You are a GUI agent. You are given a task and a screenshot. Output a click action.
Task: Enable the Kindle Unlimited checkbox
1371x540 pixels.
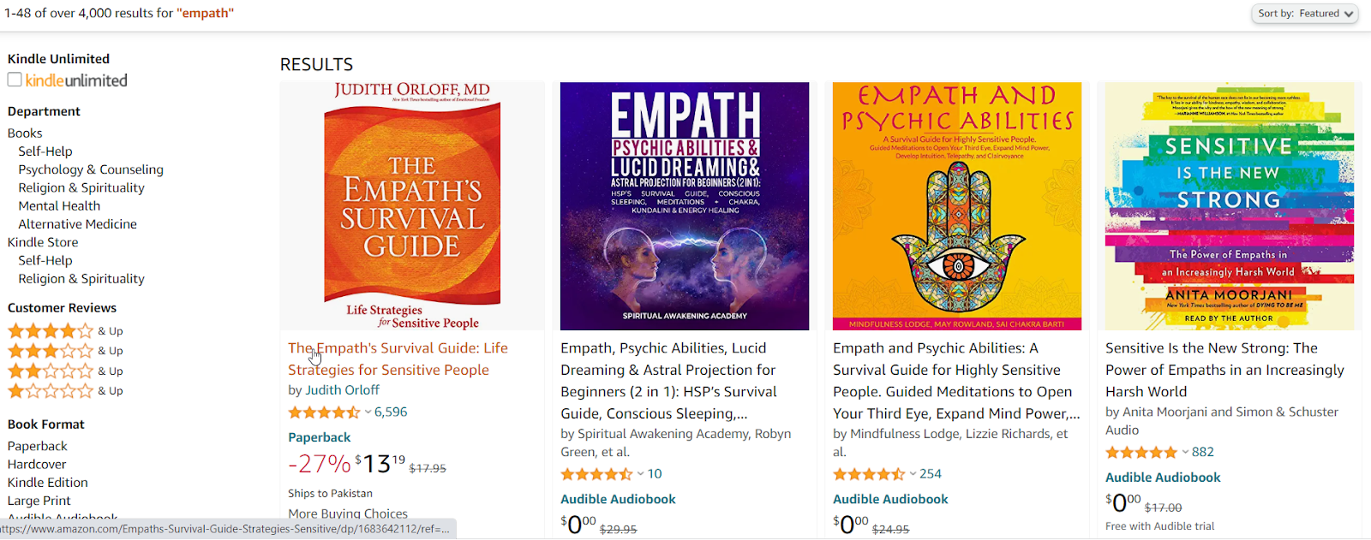pos(14,79)
